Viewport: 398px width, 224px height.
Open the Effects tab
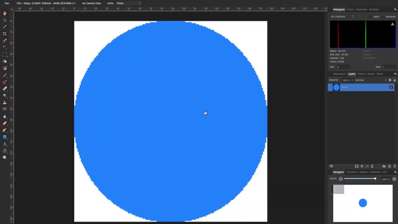coord(361,74)
